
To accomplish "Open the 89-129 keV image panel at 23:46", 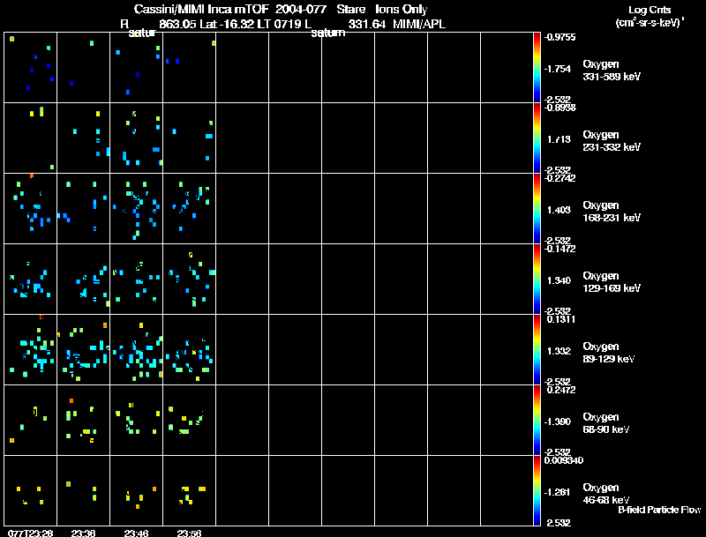I will 137,350.
